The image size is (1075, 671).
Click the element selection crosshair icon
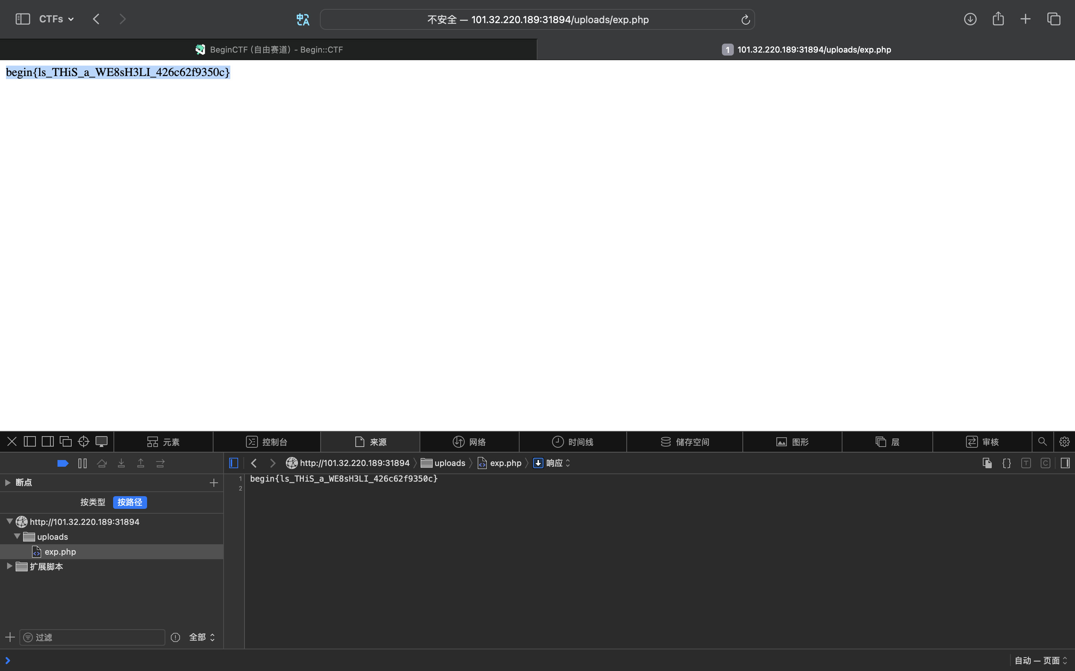(84, 442)
